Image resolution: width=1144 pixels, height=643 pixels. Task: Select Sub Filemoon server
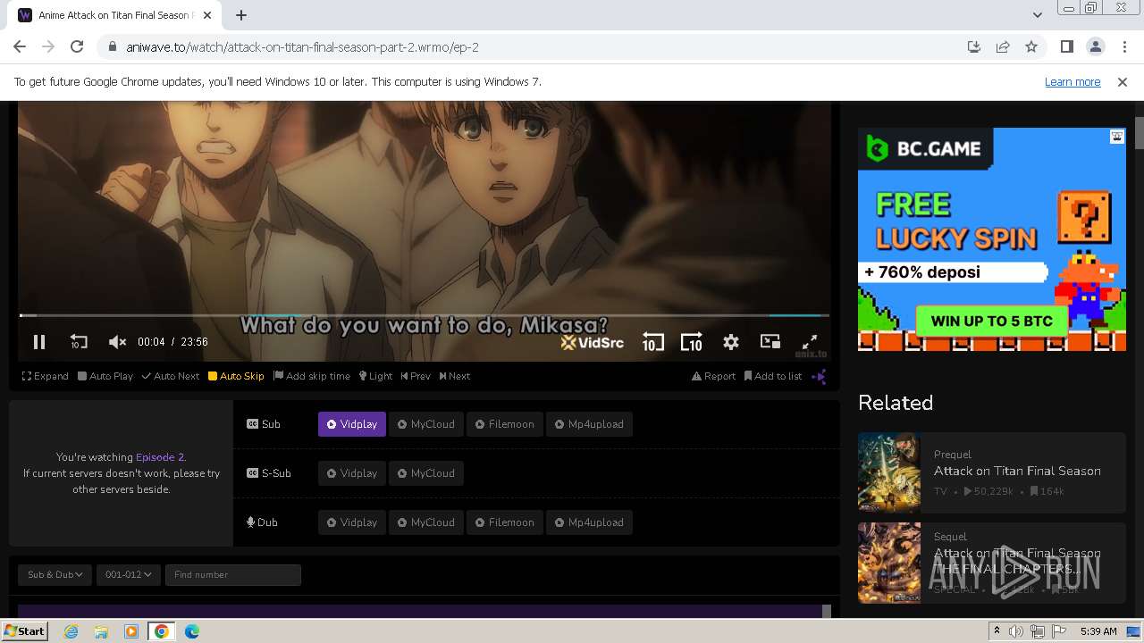pos(505,424)
